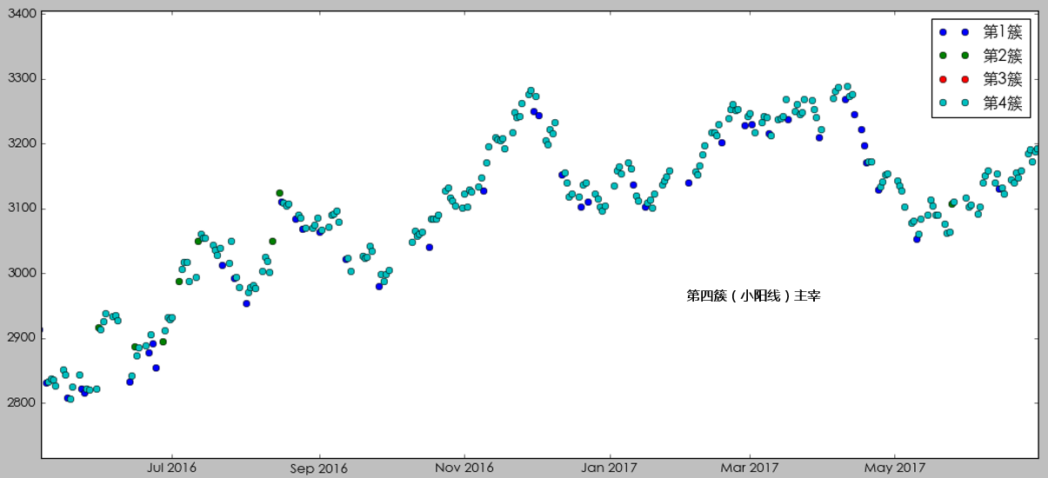Click the 3000 y-axis label
The image size is (1048, 478).
click(x=23, y=274)
